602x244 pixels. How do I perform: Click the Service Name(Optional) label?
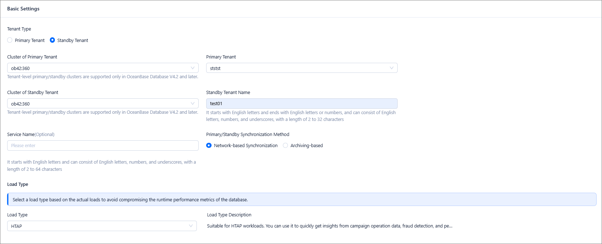coord(31,134)
